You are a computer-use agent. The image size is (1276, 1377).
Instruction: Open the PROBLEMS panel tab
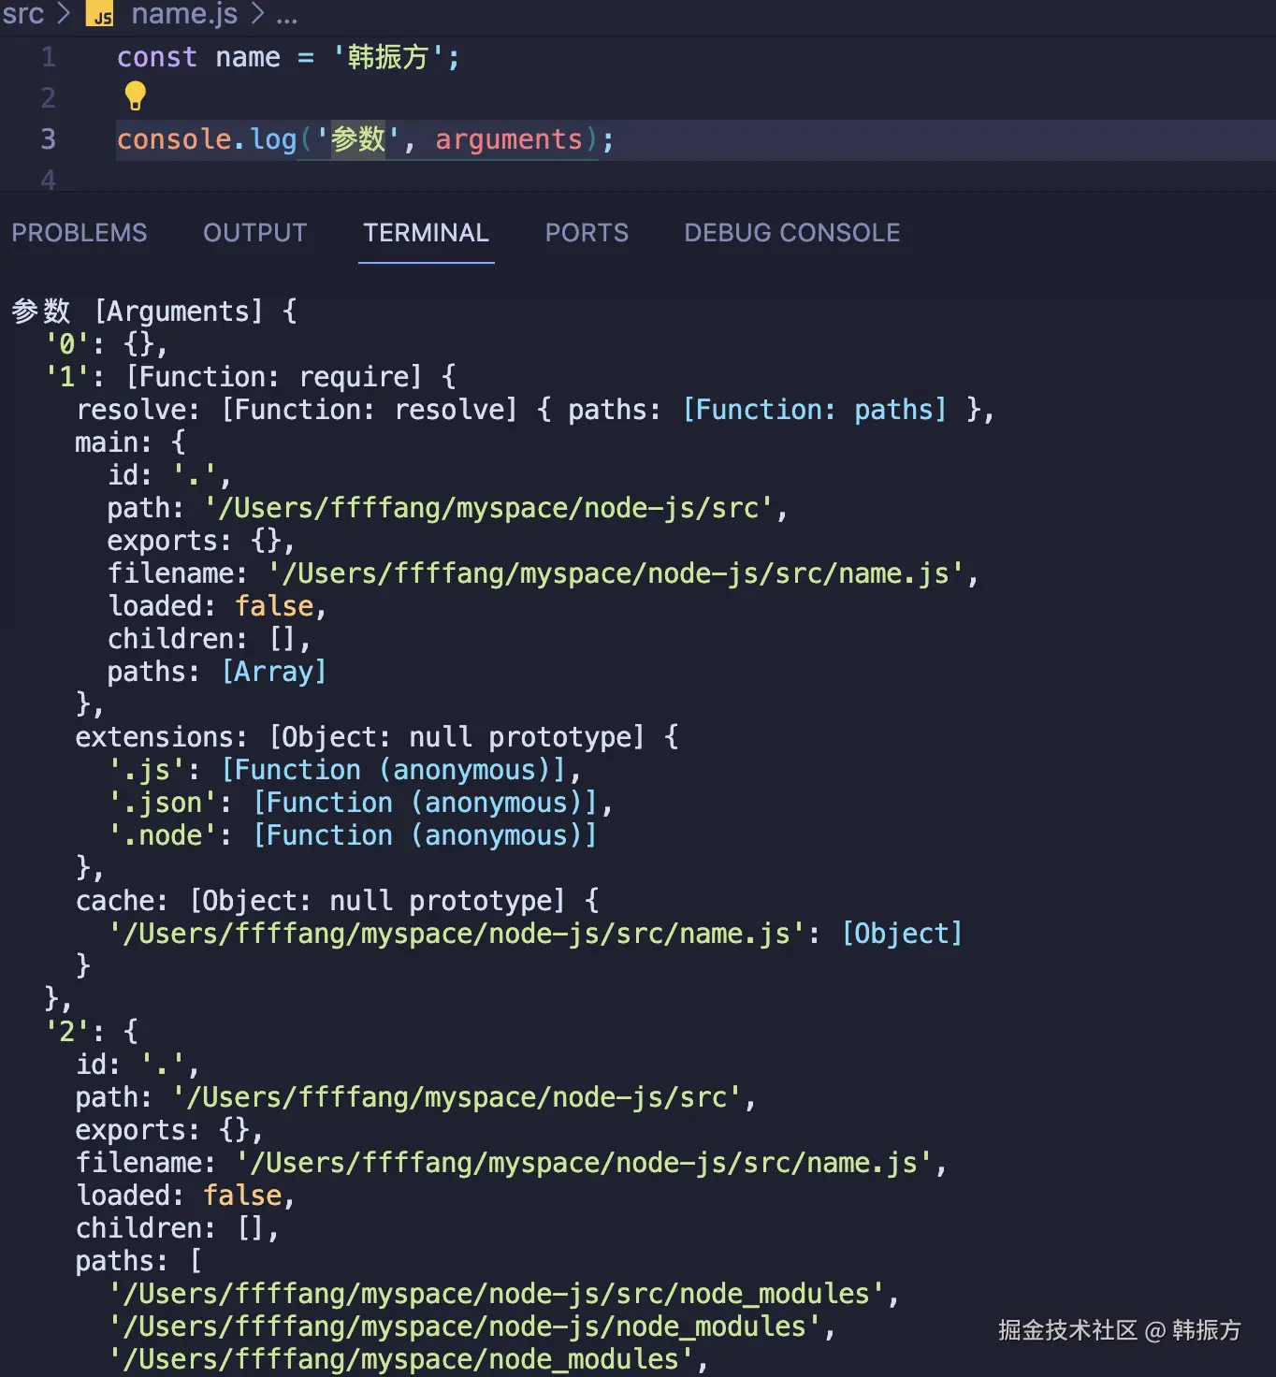(x=80, y=232)
